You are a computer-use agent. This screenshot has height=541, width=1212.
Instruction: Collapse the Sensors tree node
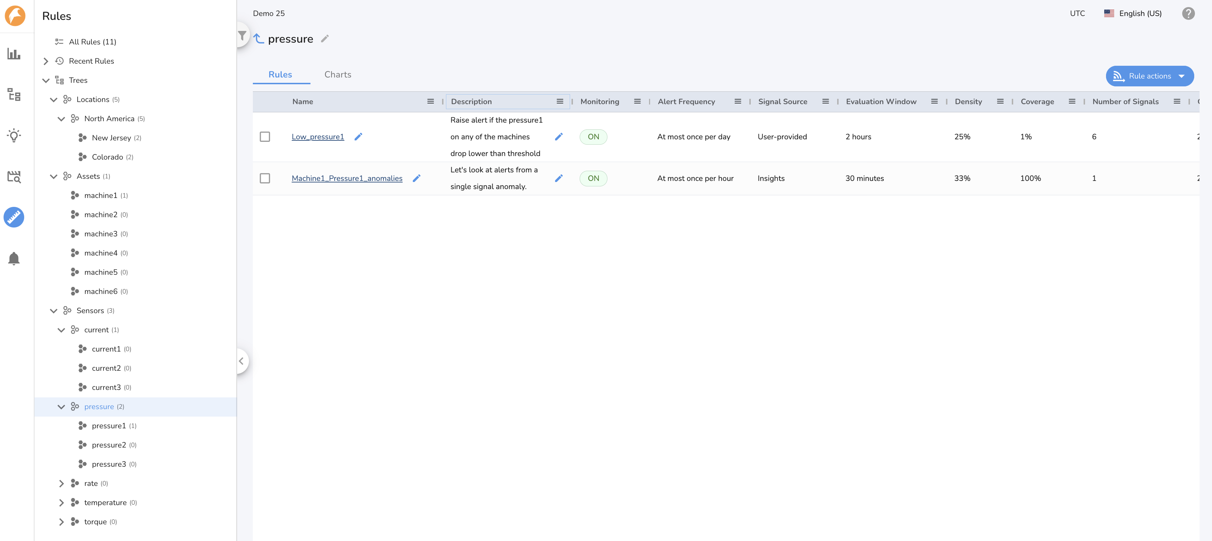[54, 311]
